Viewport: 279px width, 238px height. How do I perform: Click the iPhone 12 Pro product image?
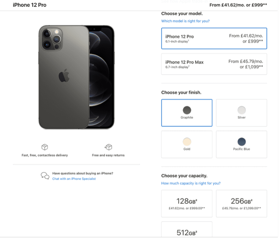point(76,77)
